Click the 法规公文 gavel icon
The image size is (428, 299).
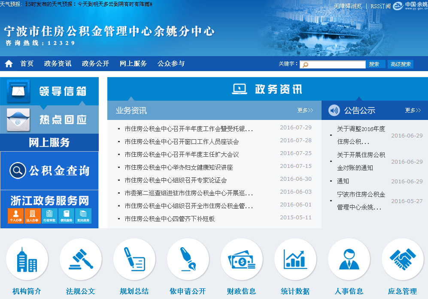81,259
